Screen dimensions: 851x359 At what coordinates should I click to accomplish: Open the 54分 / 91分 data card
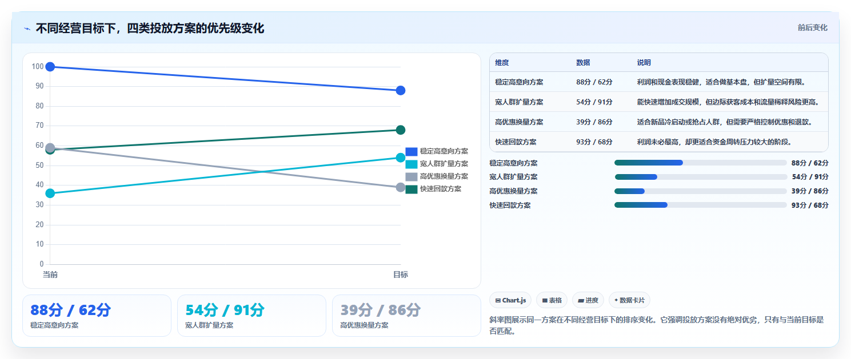click(251, 316)
